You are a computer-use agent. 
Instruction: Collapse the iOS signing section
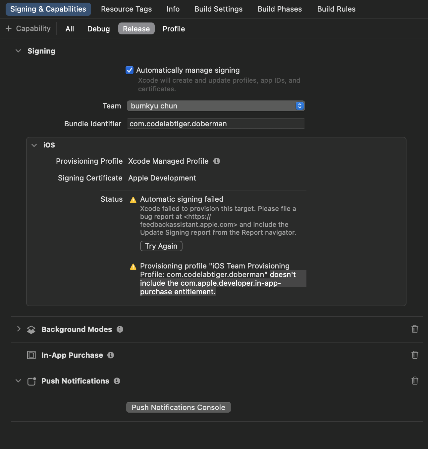click(34, 145)
